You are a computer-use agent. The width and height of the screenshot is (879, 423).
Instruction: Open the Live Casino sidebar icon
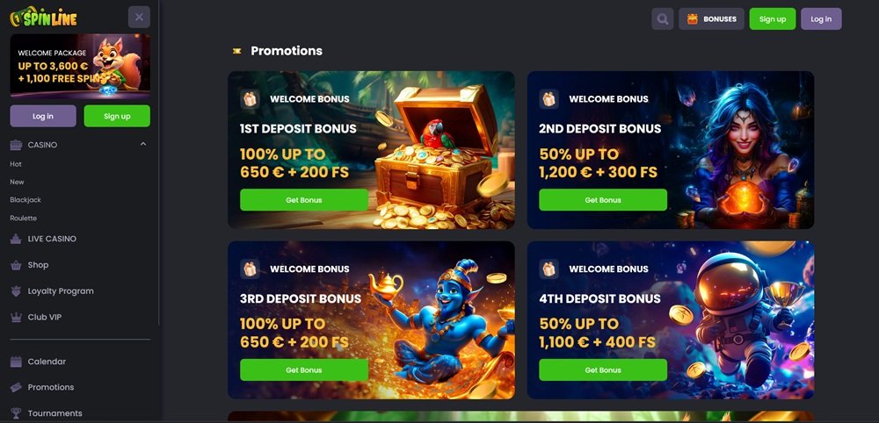click(16, 239)
